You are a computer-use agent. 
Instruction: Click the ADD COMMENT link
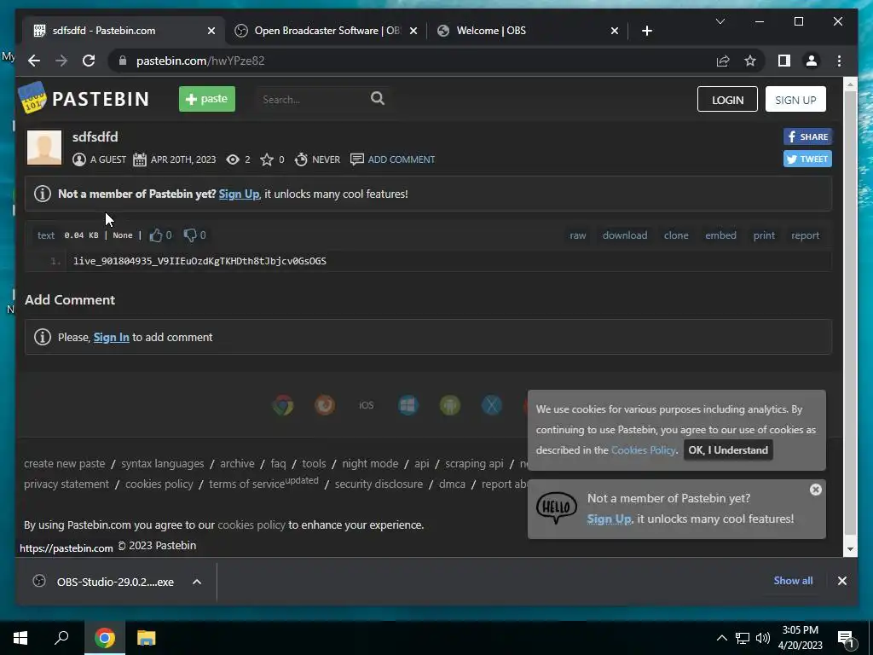click(392, 159)
